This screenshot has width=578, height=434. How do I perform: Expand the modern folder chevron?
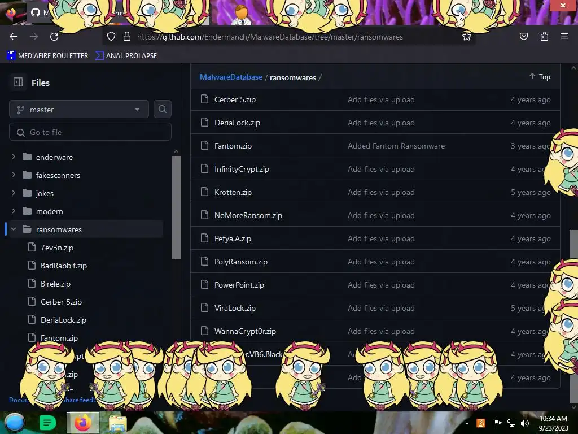(14, 211)
